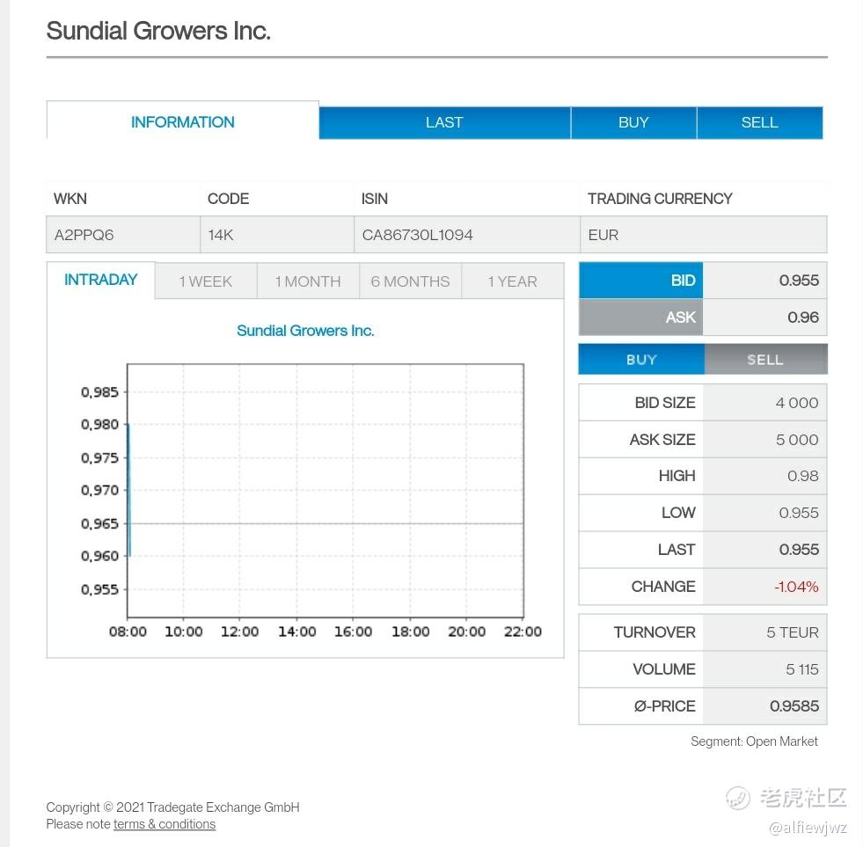
Task: Click the VOLUME label
Action: [x=664, y=669]
